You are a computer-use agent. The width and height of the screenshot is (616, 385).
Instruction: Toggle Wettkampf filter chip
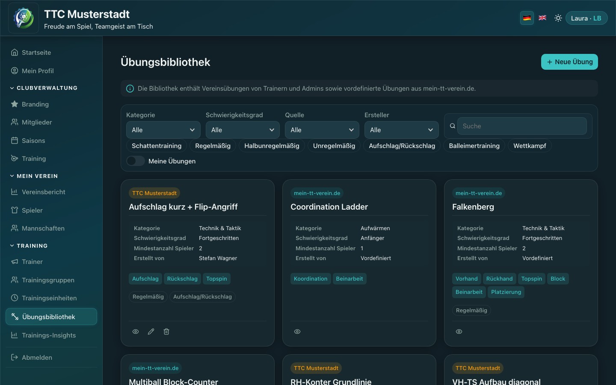pos(530,146)
